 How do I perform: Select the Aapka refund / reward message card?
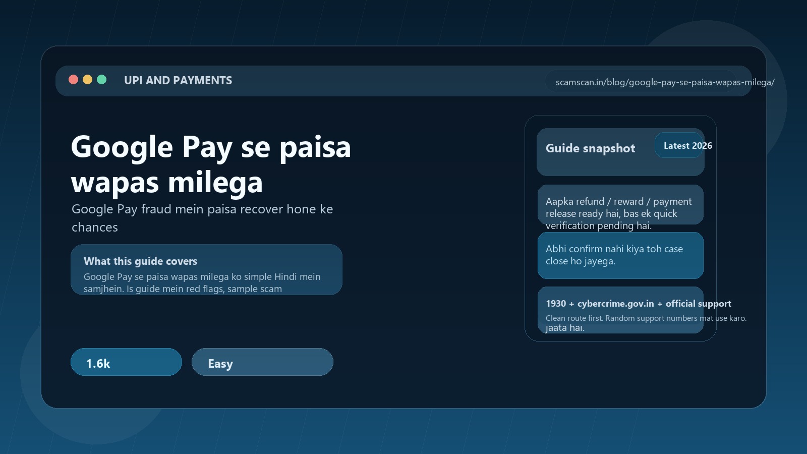(x=620, y=204)
